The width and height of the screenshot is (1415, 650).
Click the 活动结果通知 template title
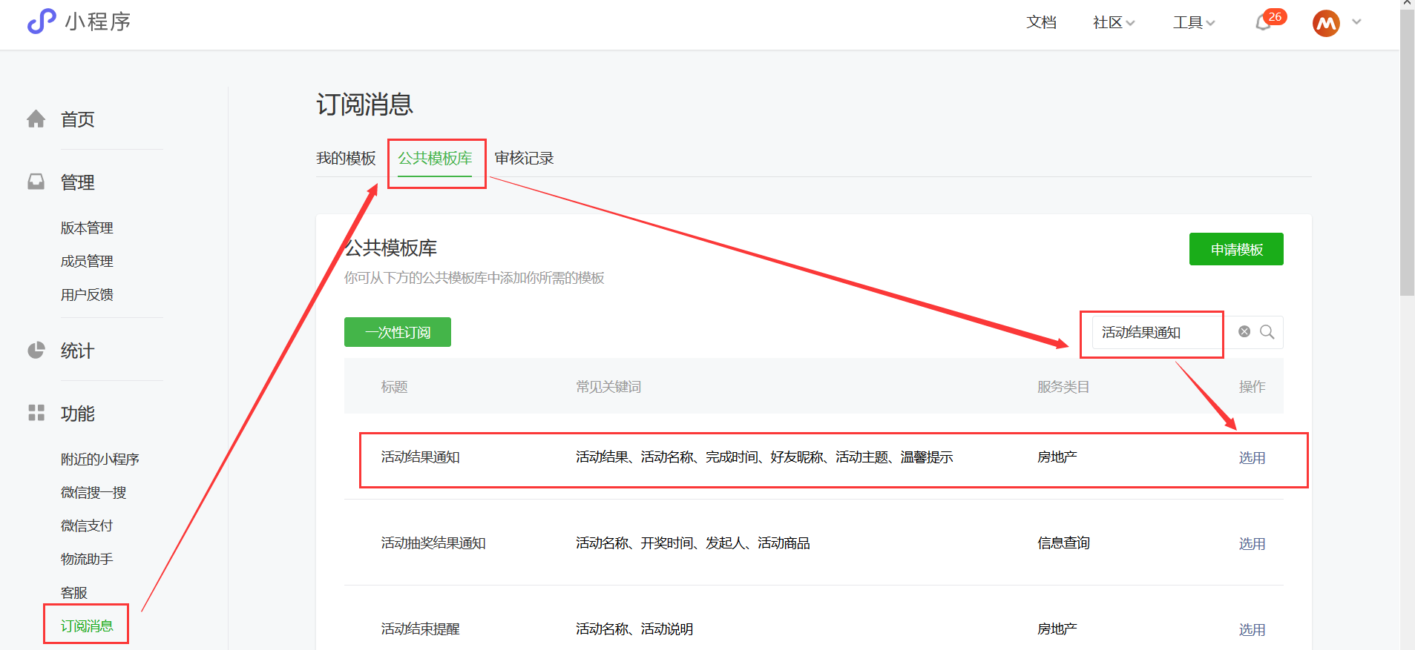click(x=421, y=457)
